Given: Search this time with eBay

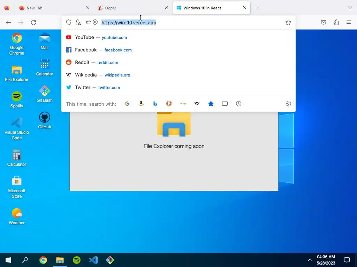Looking at the screenshot, I should [183, 104].
